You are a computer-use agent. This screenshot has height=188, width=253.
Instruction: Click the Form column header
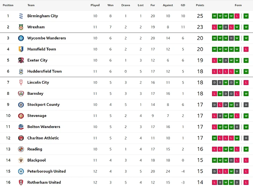[238, 5]
